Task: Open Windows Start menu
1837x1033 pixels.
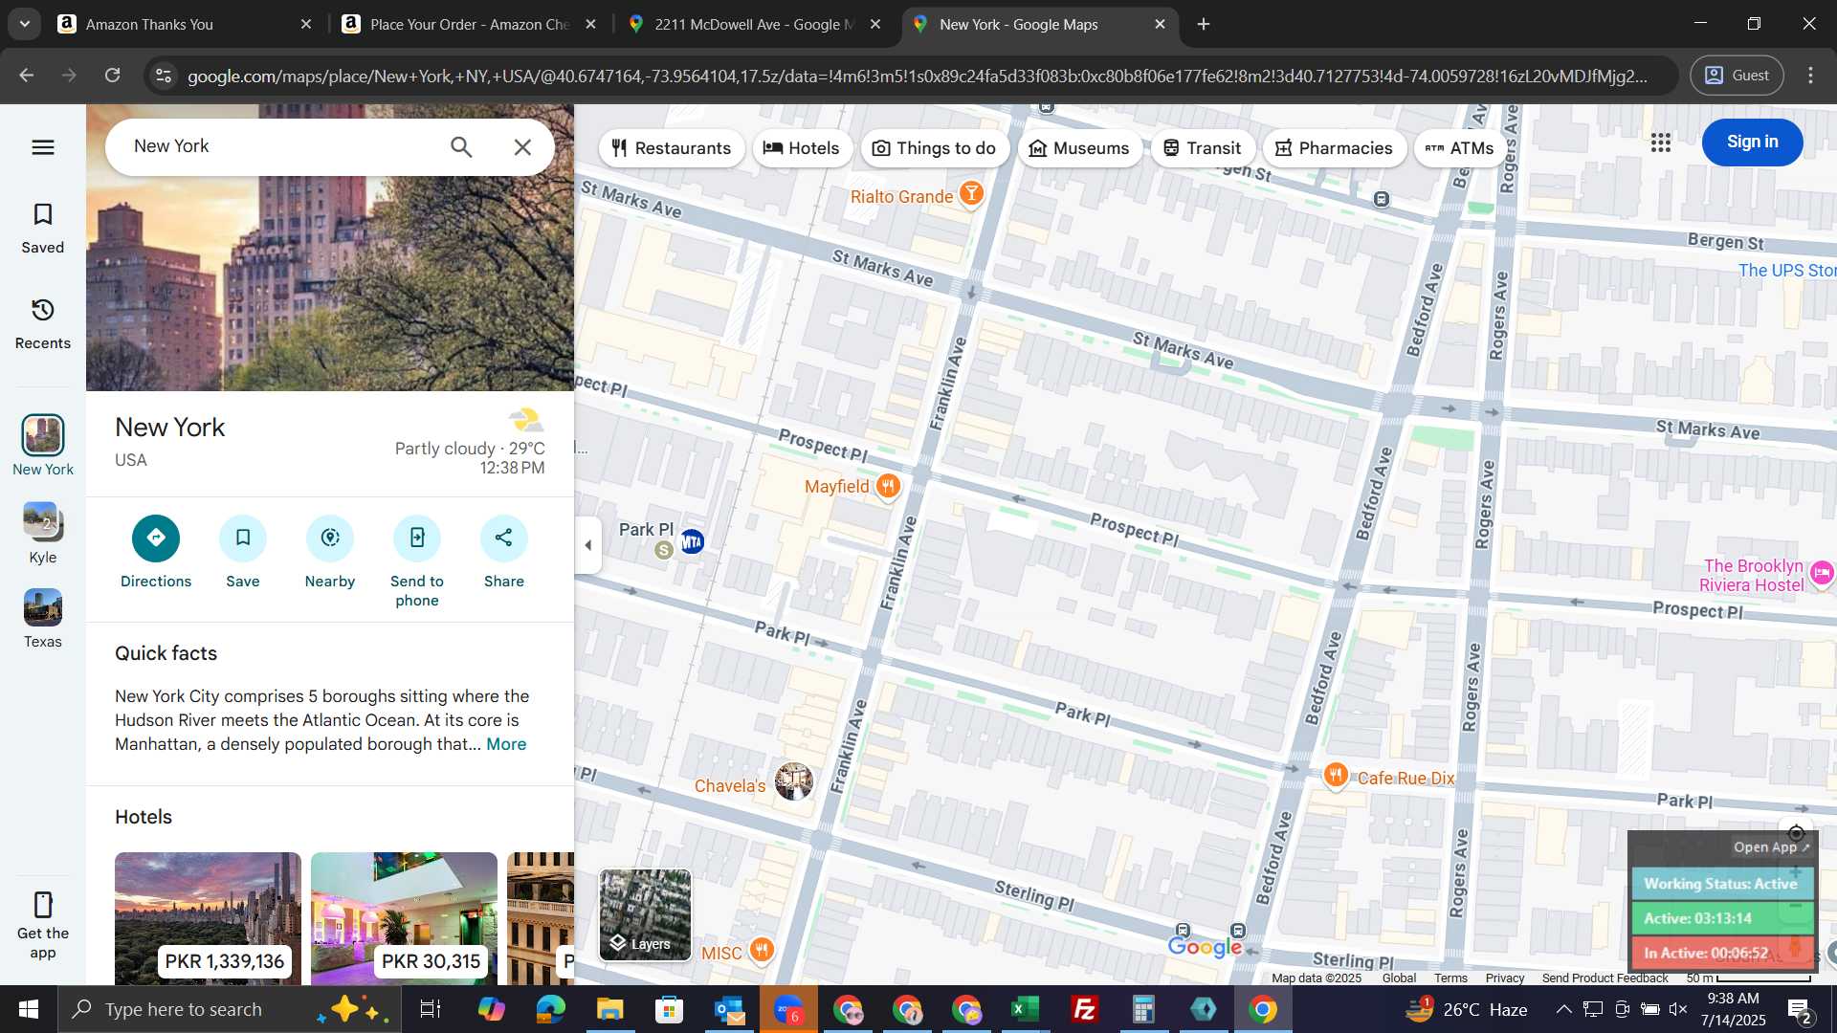Action: click(x=29, y=1009)
